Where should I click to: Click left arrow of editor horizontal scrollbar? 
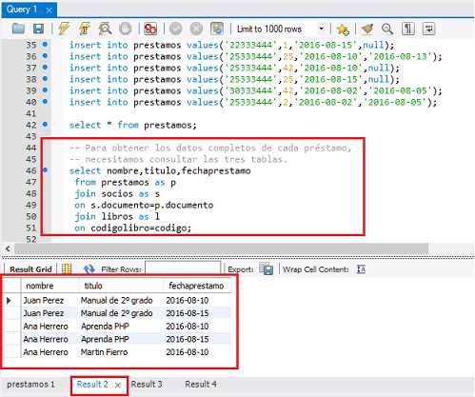tap(8, 248)
